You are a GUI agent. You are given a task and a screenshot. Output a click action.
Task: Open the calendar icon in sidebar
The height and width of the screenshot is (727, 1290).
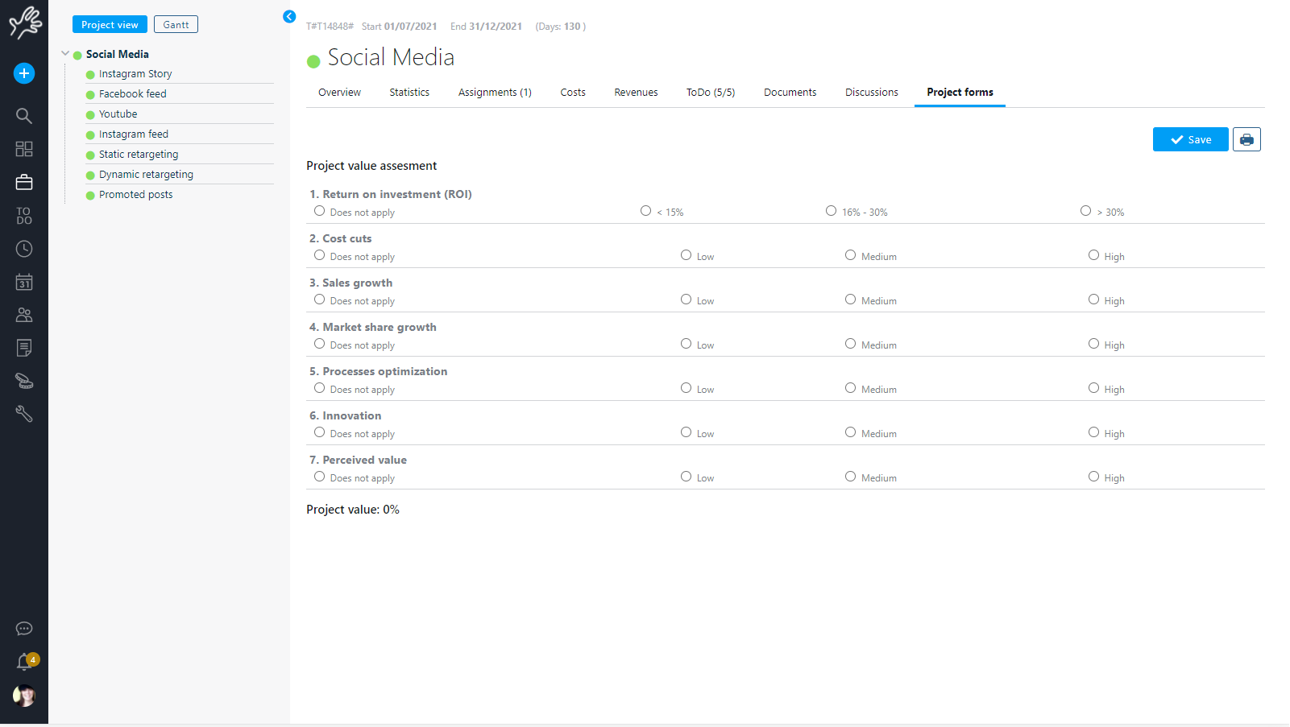pos(24,282)
